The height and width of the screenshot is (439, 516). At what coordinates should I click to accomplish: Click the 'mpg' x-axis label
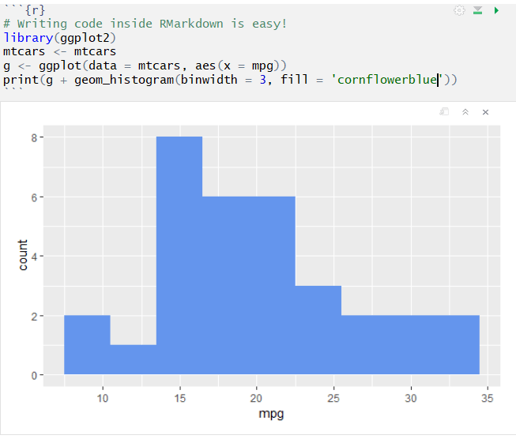coord(271,414)
